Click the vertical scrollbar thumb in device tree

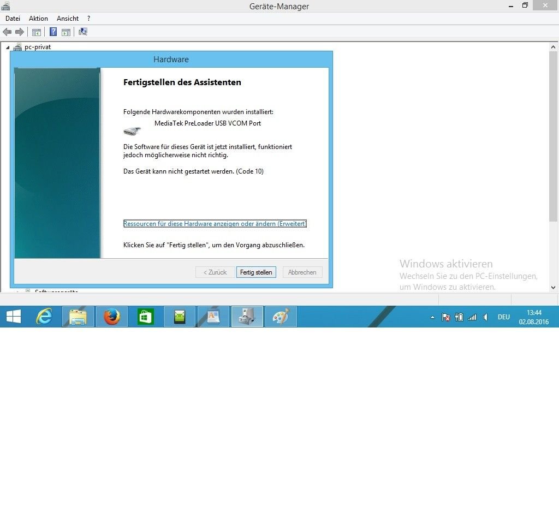554,136
